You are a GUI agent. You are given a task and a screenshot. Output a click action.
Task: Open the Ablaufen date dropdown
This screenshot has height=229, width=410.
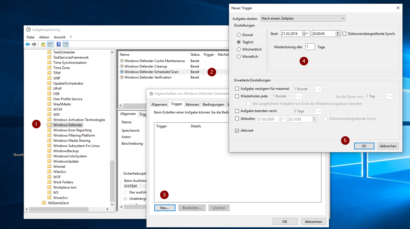282,119
